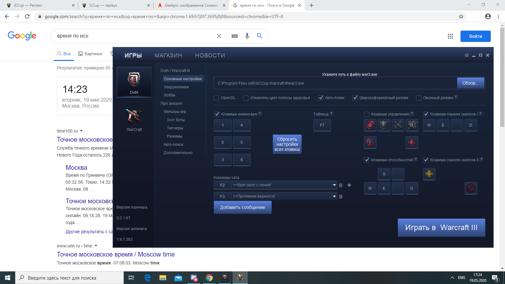The width and height of the screenshot is (505, 284).
Task: Open help tooltip for Оконный режим
Action: pos(456,97)
